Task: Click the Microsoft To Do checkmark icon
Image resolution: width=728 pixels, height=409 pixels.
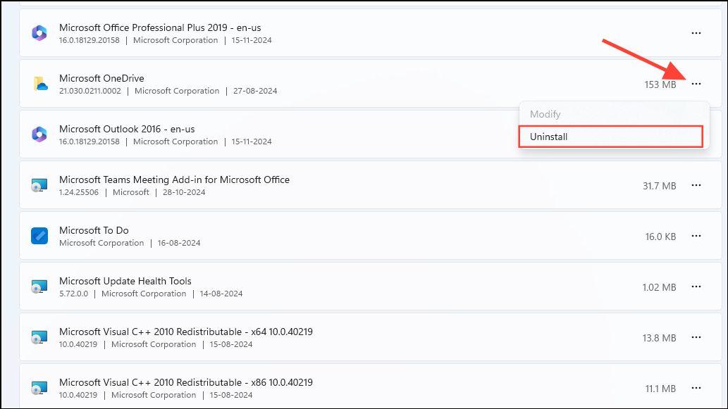Action: pos(39,236)
